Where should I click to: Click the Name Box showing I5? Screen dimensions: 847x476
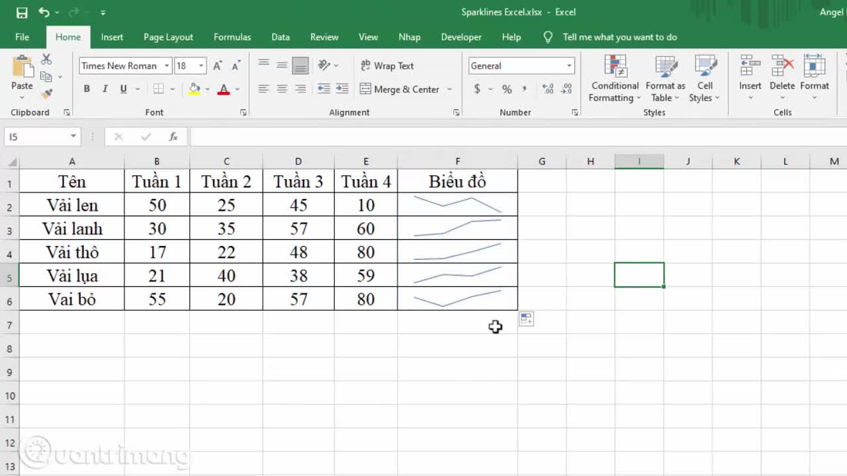(x=41, y=137)
